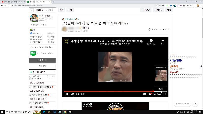This screenshot has height=114, width=203.
Task: Open the cafe profile image
Action: (x=34, y=18)
